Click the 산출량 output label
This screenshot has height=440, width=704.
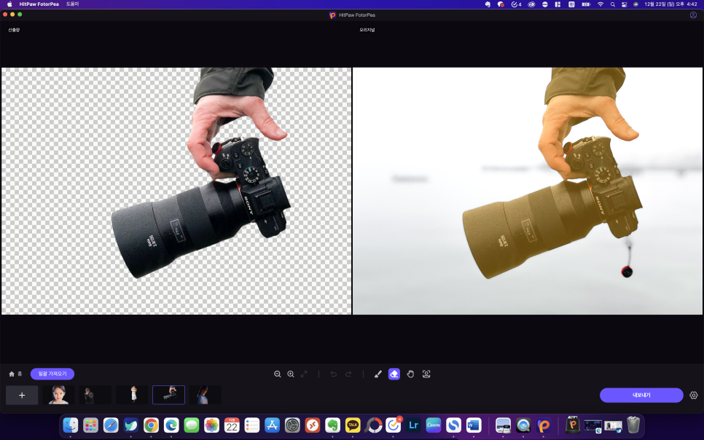[14, 30]
